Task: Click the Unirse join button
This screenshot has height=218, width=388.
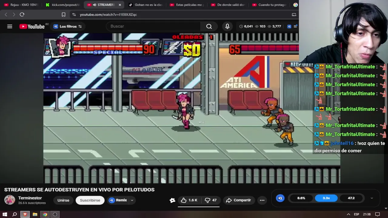Action: [x=63, y=200]
